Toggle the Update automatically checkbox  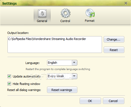pos(9,76)
